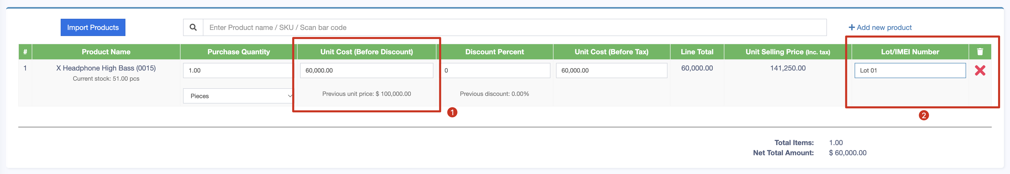
Task: Click the Unit Selling Price column header
Action: click(x=787, y=52)
